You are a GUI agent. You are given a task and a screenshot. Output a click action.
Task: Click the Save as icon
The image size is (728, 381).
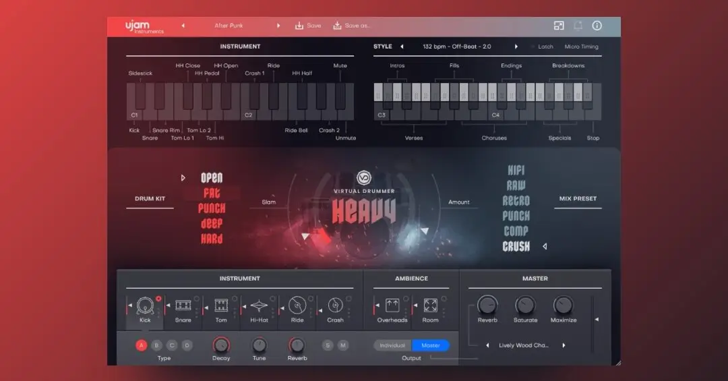pos(338,26)
